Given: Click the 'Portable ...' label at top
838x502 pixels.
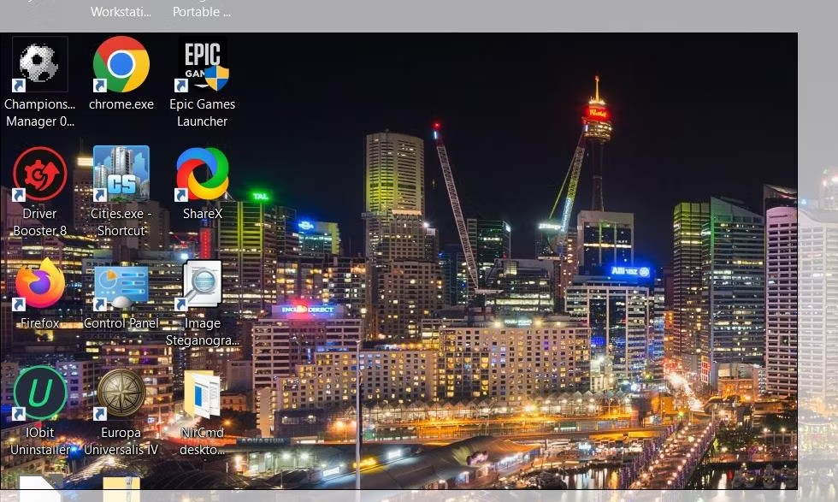Looking at the screenshot, I should coord(202,12).
